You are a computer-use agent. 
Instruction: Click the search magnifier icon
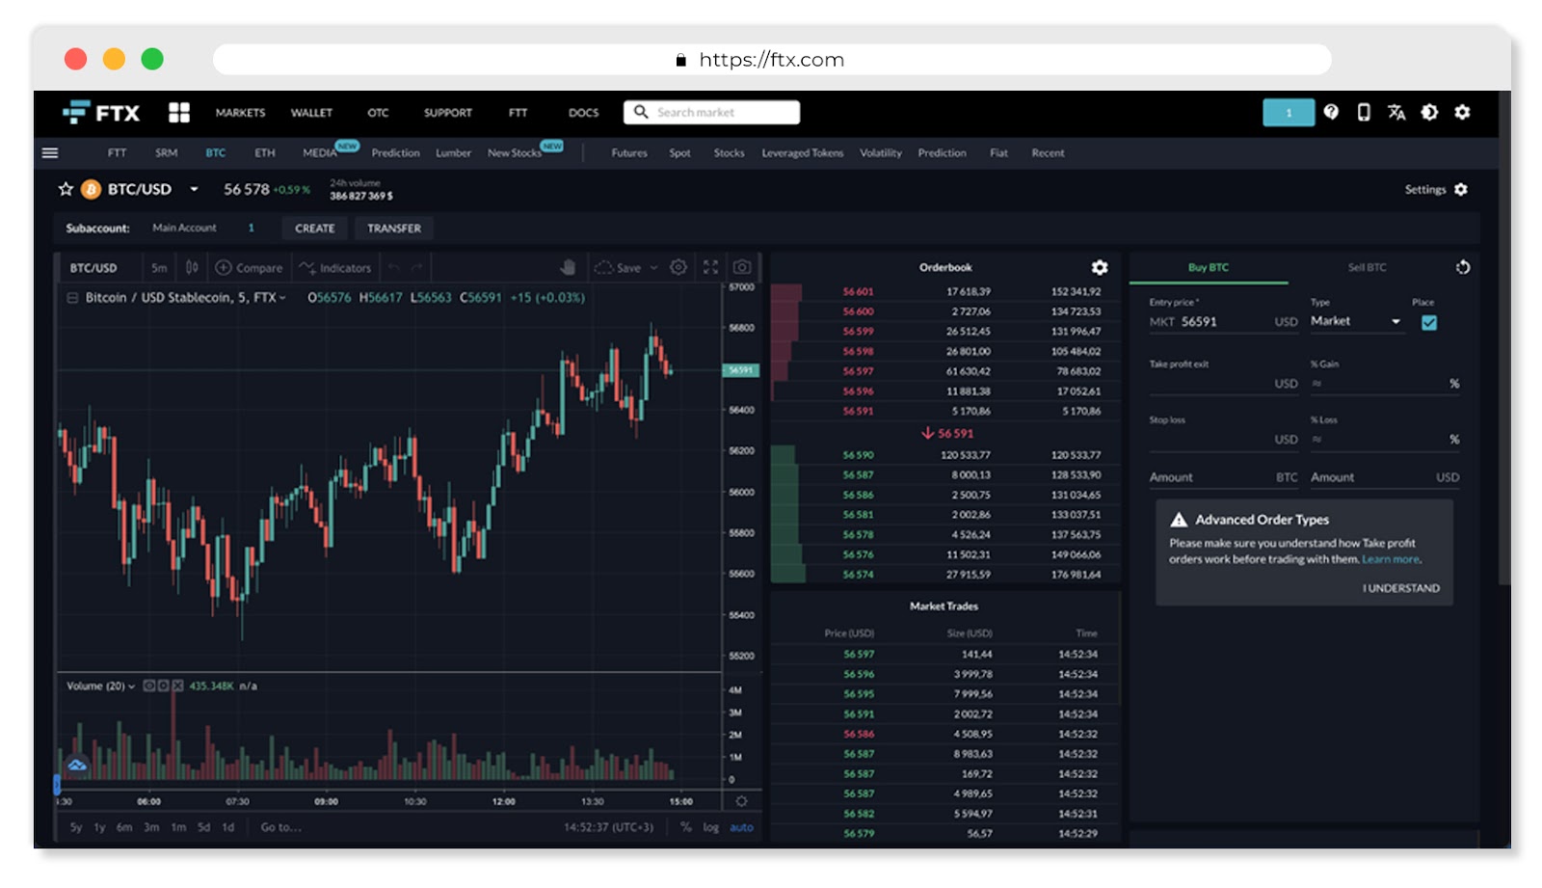pos(641,112)
